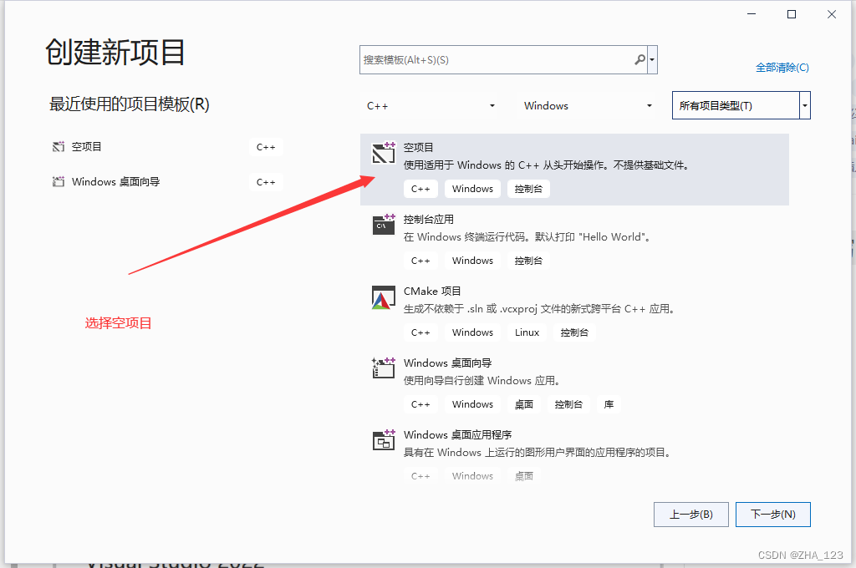Minimize the 创建新项目 dialog window
This screenshot has height=568, width=856.
[x=752, y=14]
